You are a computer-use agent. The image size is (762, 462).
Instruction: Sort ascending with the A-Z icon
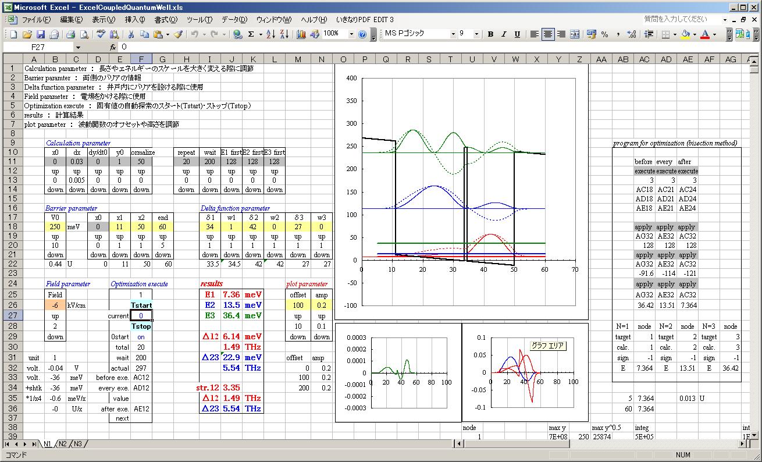pyautogui.click(x=270, y=34)
